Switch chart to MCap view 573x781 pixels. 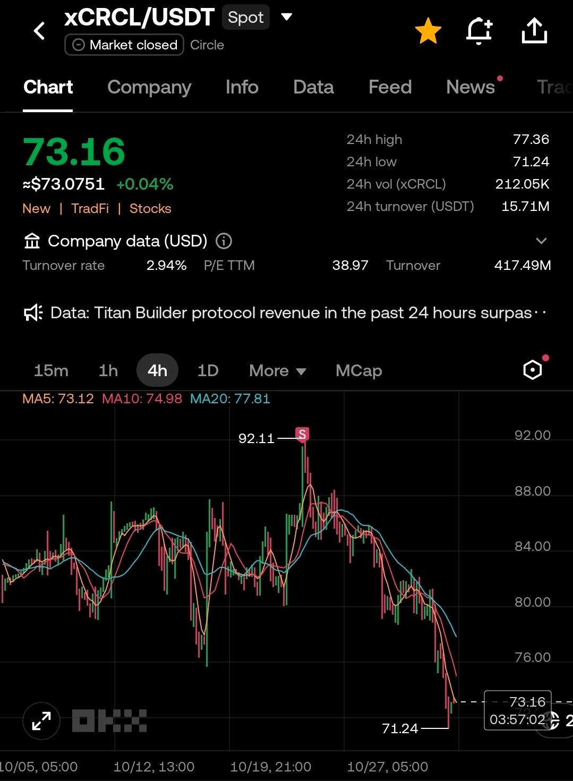[x=359, y=371]
